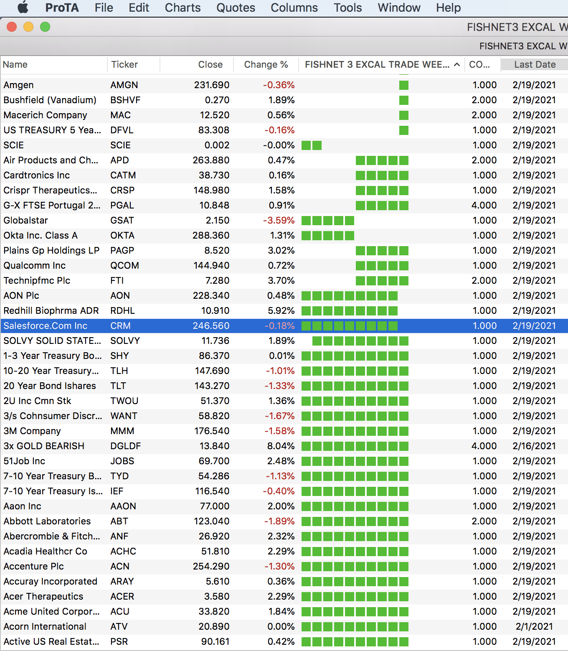Select the Aaon Inc row
Image resolution: width=568 pixels, height=651 pixels.
pyautogui.click(x=284, y=506)
